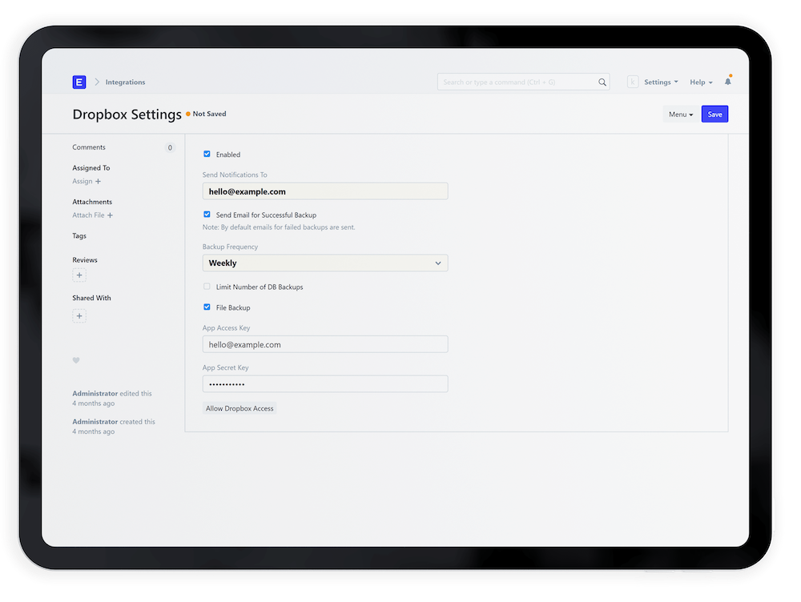801x602 pixels.
Task: Go to the Integrations breadcrumb
Action: (x=125, y=82)
